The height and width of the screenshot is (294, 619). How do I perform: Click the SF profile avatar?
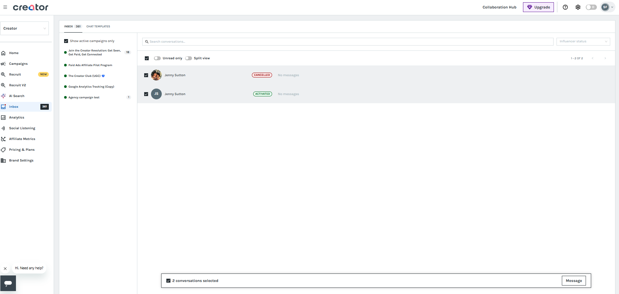coord(605,7)
